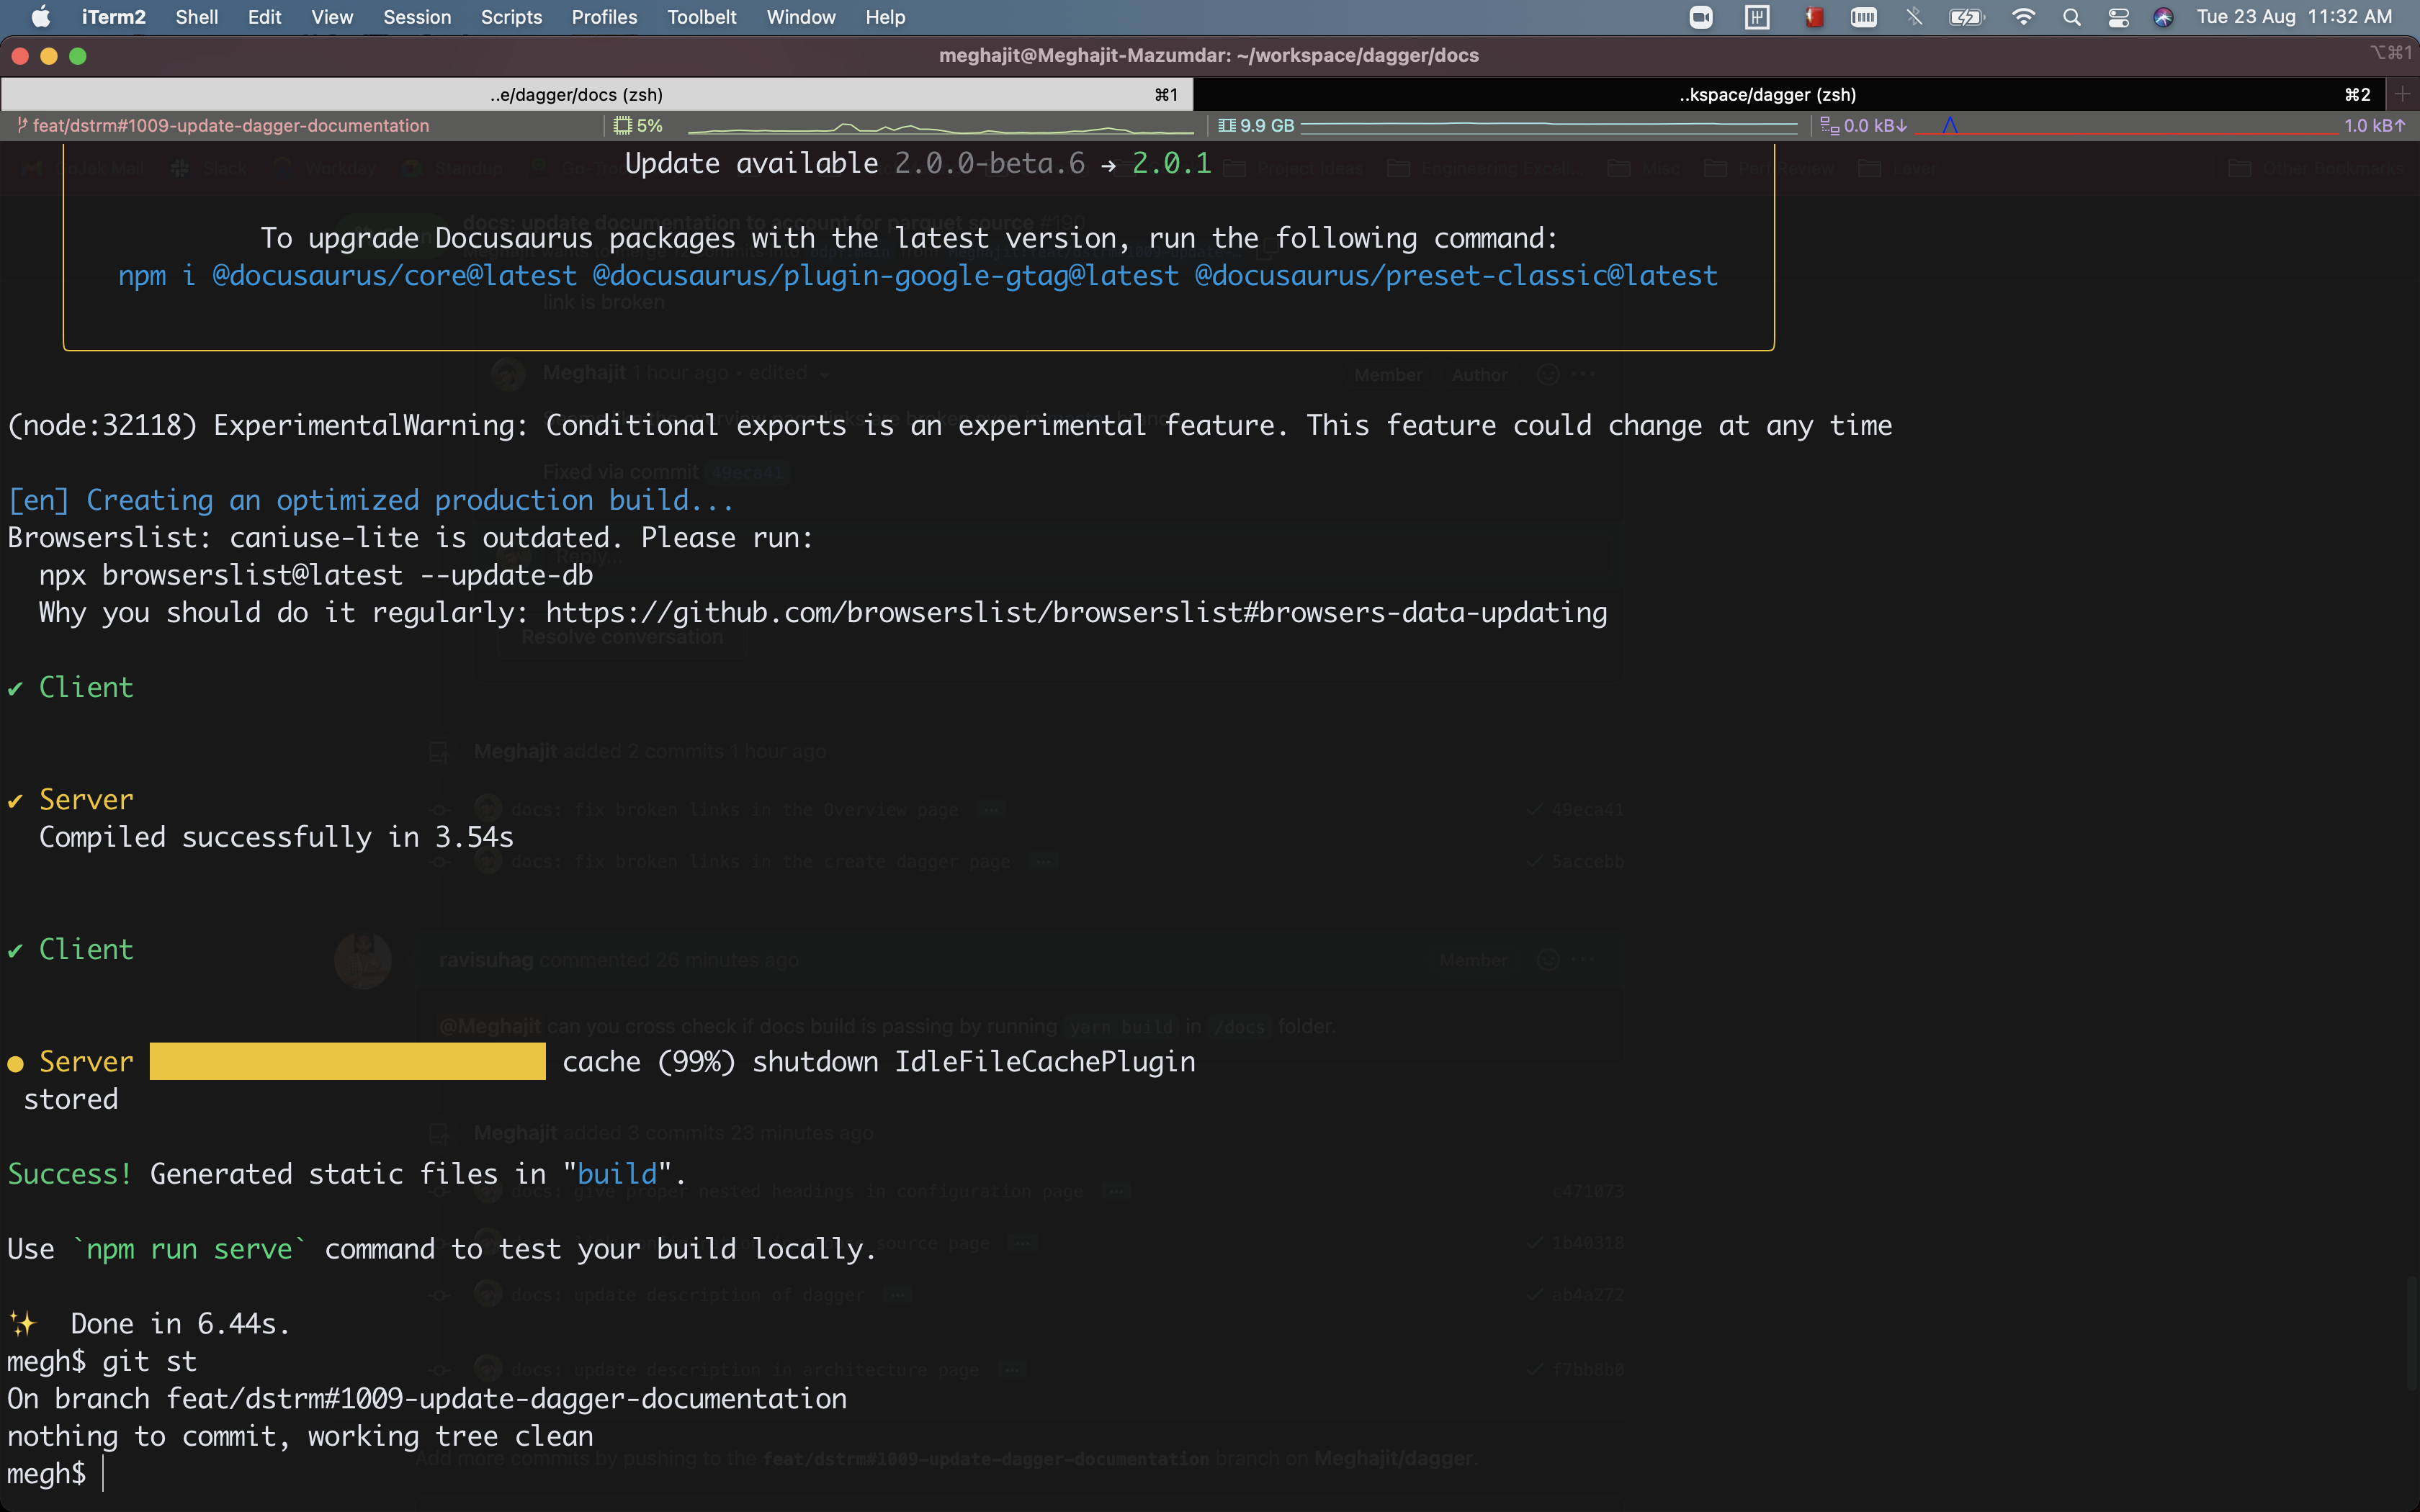The width and height of the screenshot is (2420, 1512).
Task: Open the Profiles menu
Action: 604,17
